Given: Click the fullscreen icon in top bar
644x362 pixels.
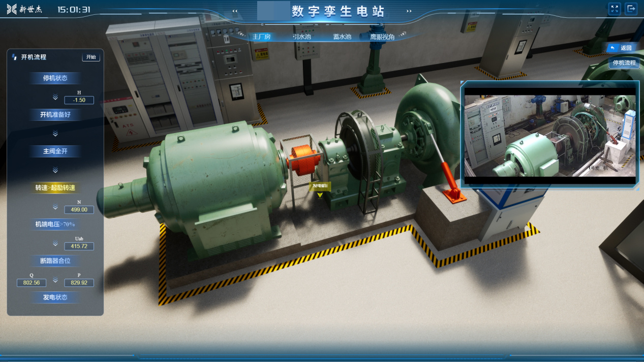Looking at the screenshot, I should (x=615, y=9).
